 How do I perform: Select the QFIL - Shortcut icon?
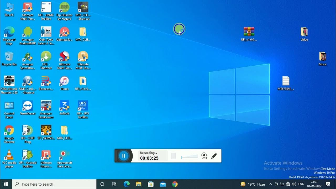click(x=46, y=61)
